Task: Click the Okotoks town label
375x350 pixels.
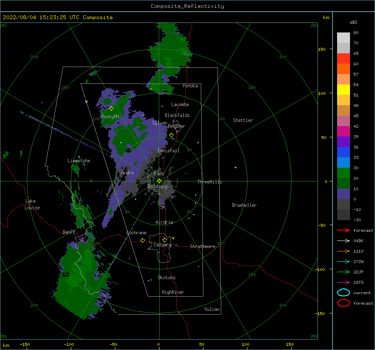Action: click(x=167, y=278)
